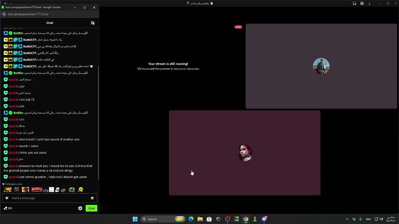This screenshot has width=399, height=224.
Task: Insert the fire emote from quick emotes
Action: 7,189
